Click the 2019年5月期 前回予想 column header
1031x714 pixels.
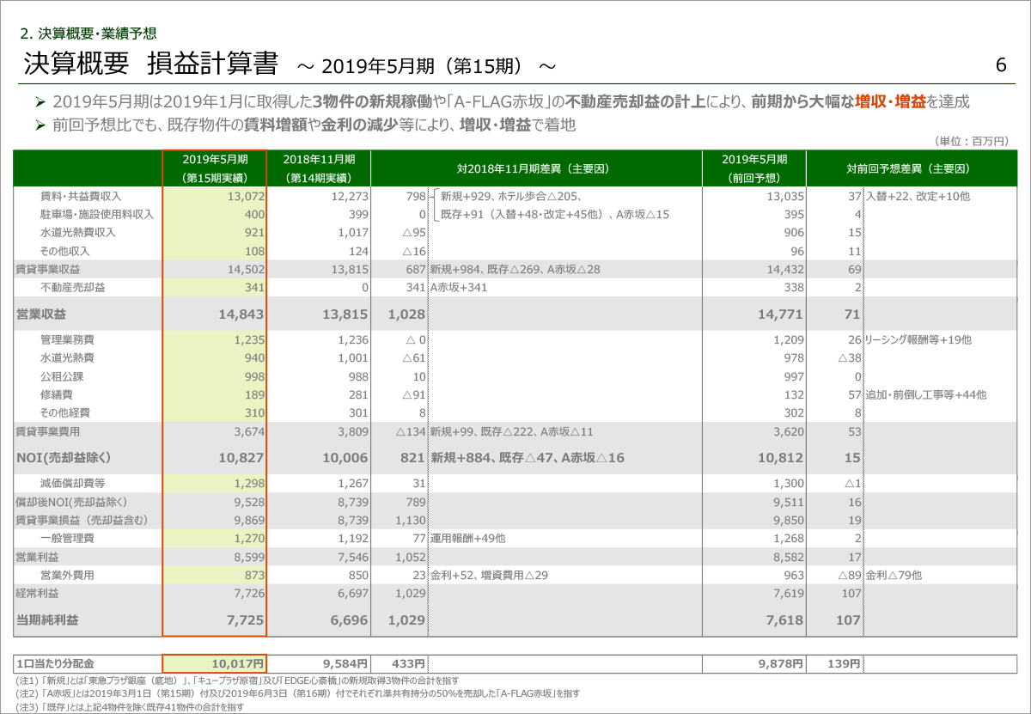[x=753, y=168]
